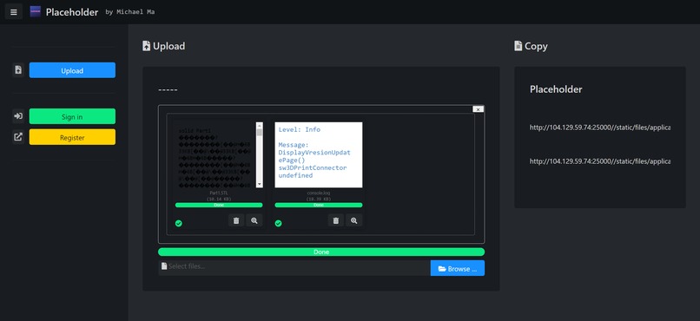Click the sign-in arrow icon in the sidebar
The image size is (700, 321).
(18, 116)
